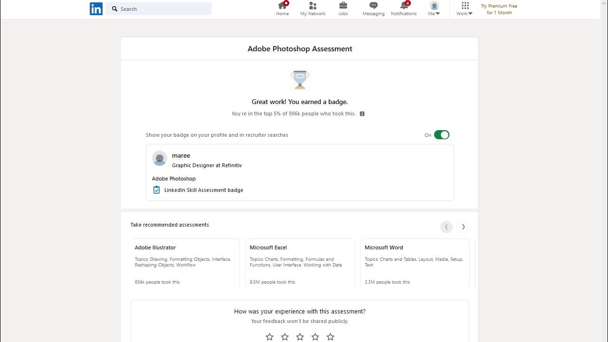Open the Microsoft Excel assessment card
This screenshot has height=342, width=608.
(300, 264)
